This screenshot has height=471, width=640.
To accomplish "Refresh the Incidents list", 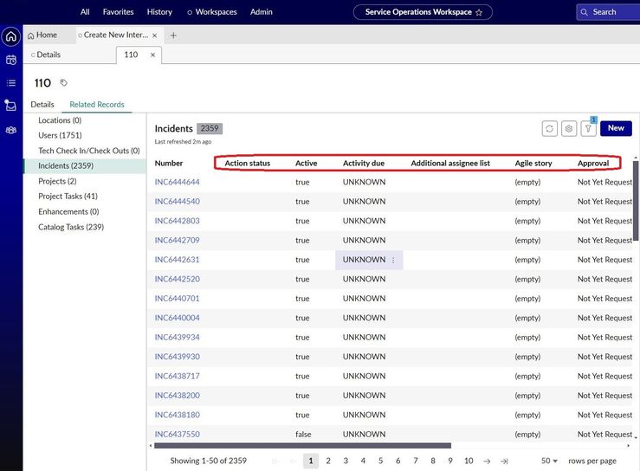I will click(x=549, y=128).
